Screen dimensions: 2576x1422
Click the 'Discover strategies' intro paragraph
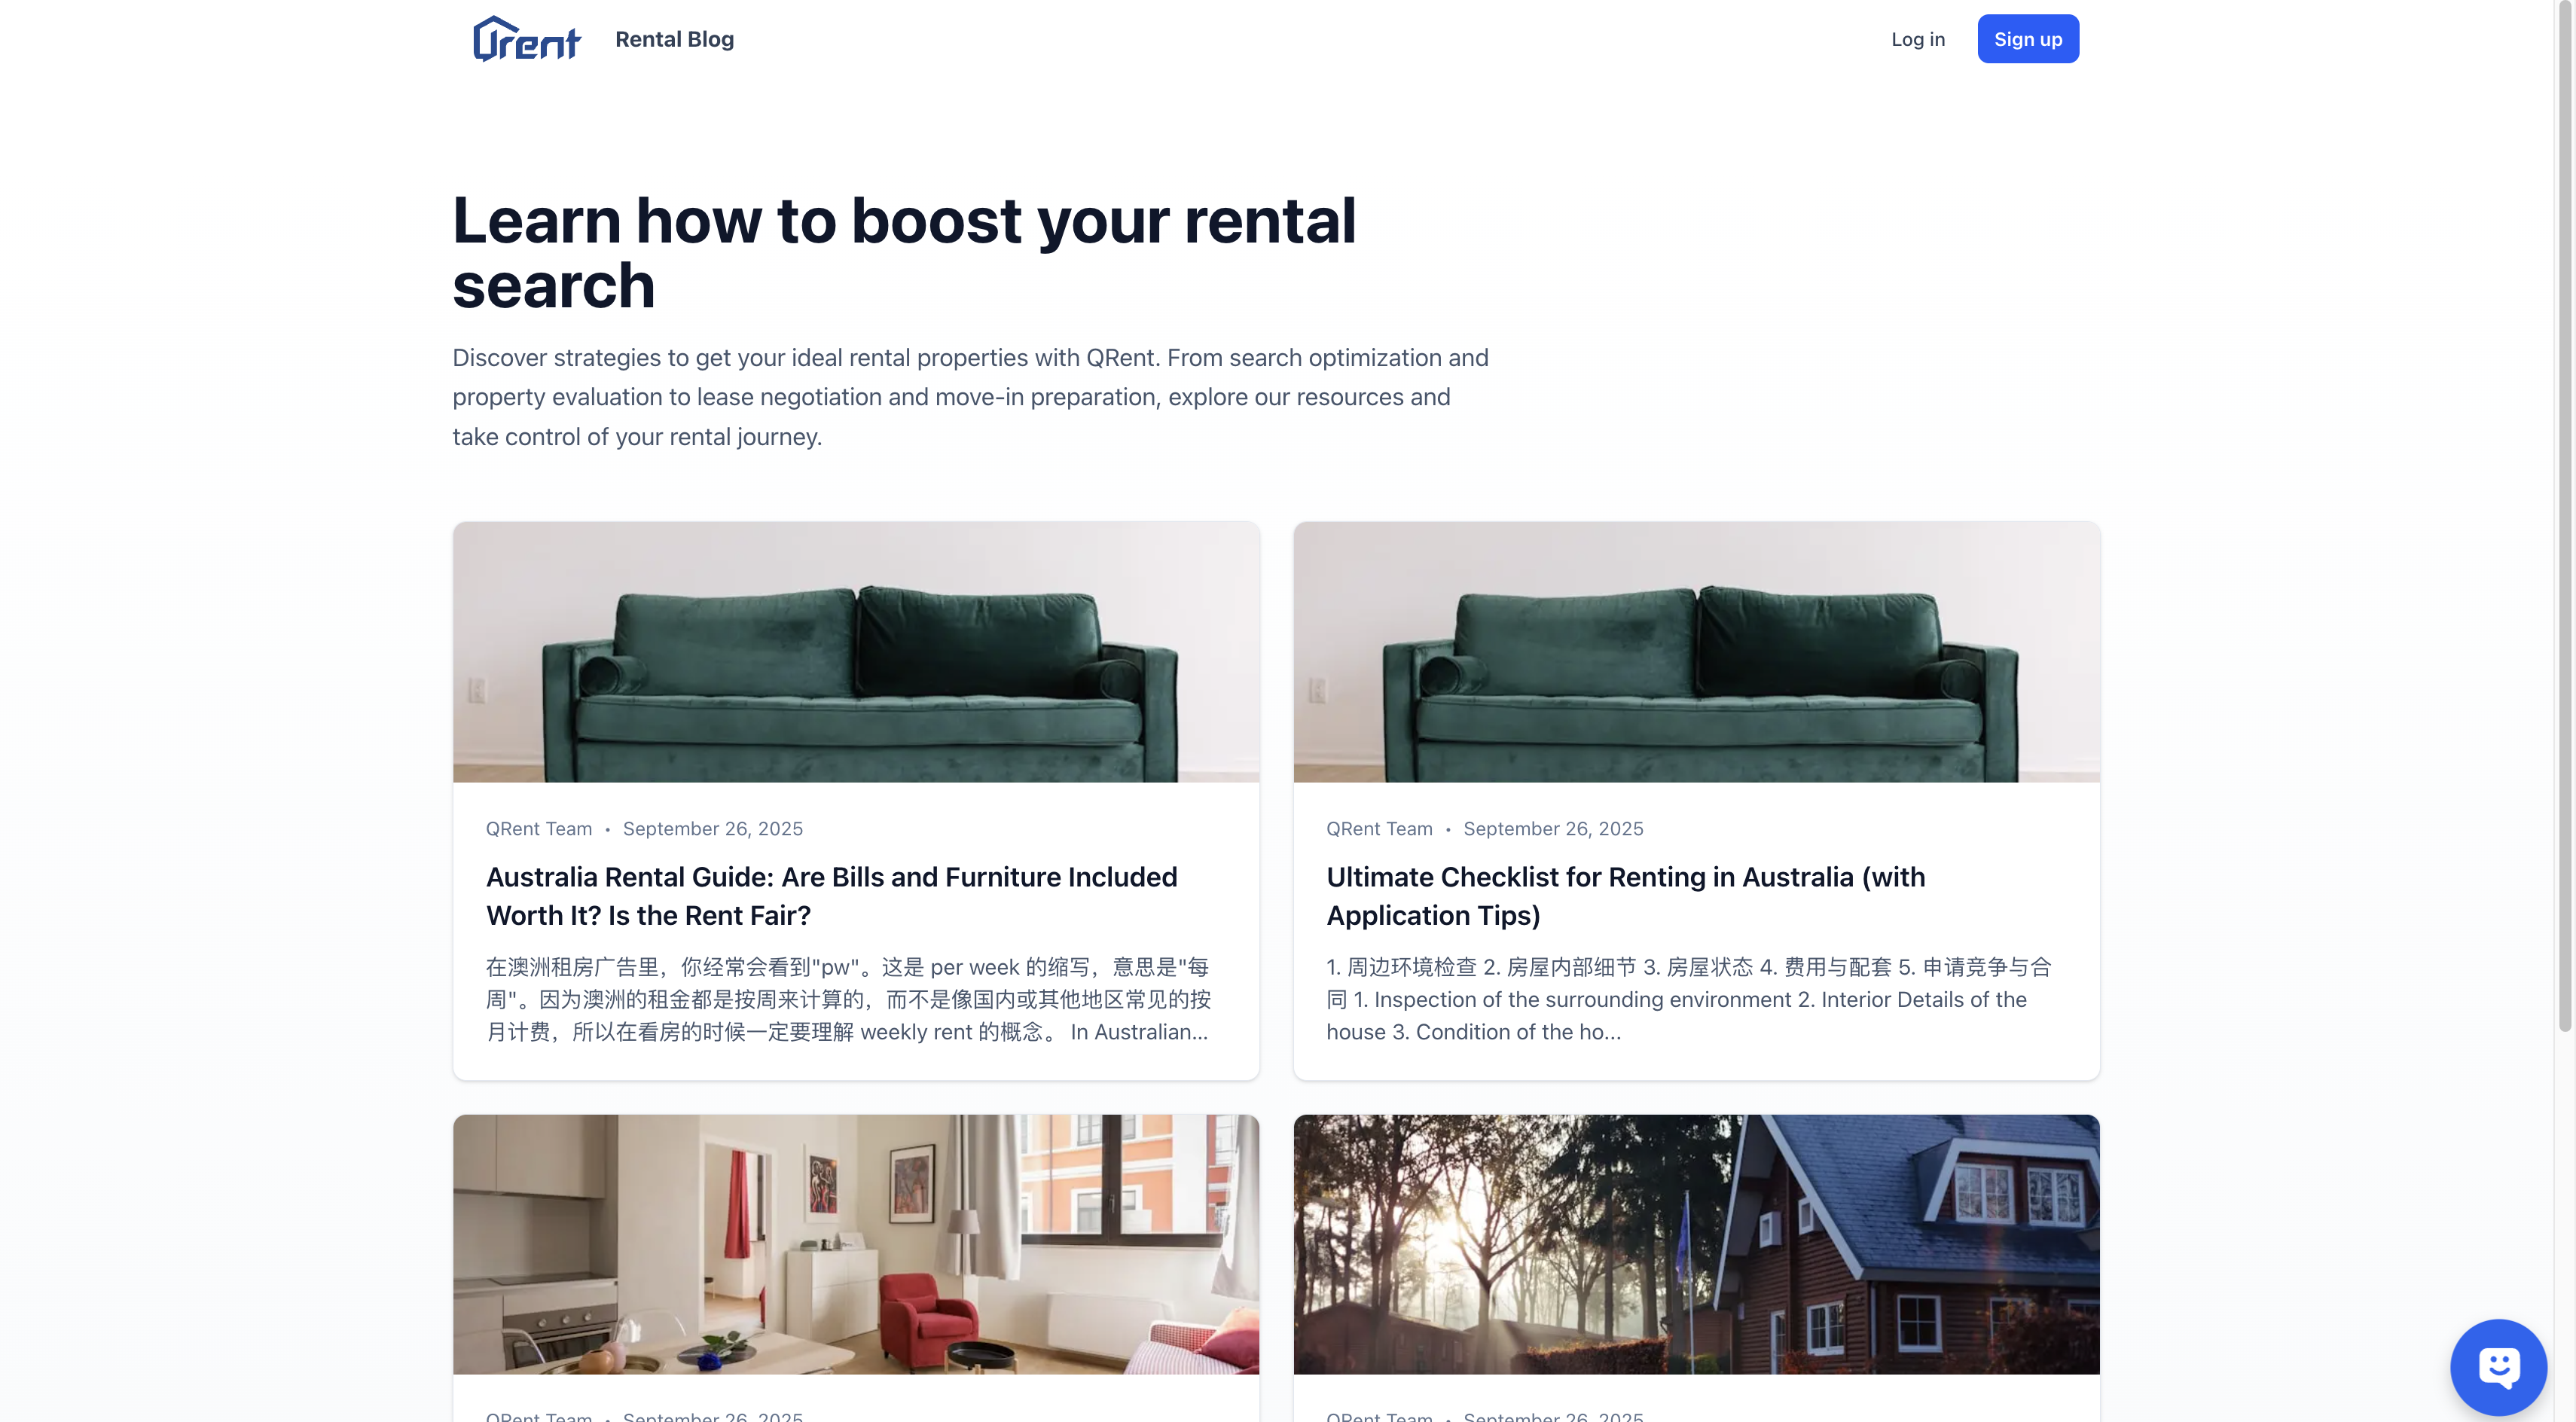tap(970, 397)
